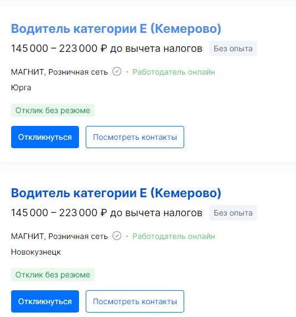Click the Юрга location text
This screenshot has width=296, height=317.
click(21, 87)
